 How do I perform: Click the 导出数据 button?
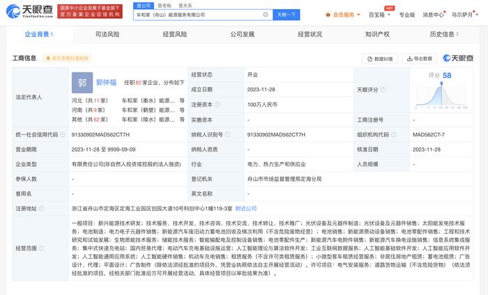(x=420, y=58)
